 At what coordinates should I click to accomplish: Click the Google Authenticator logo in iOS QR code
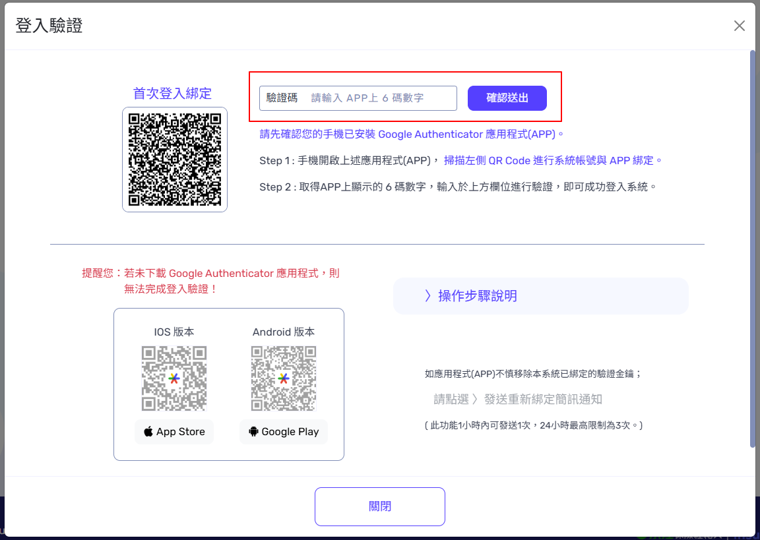(174, 378)
